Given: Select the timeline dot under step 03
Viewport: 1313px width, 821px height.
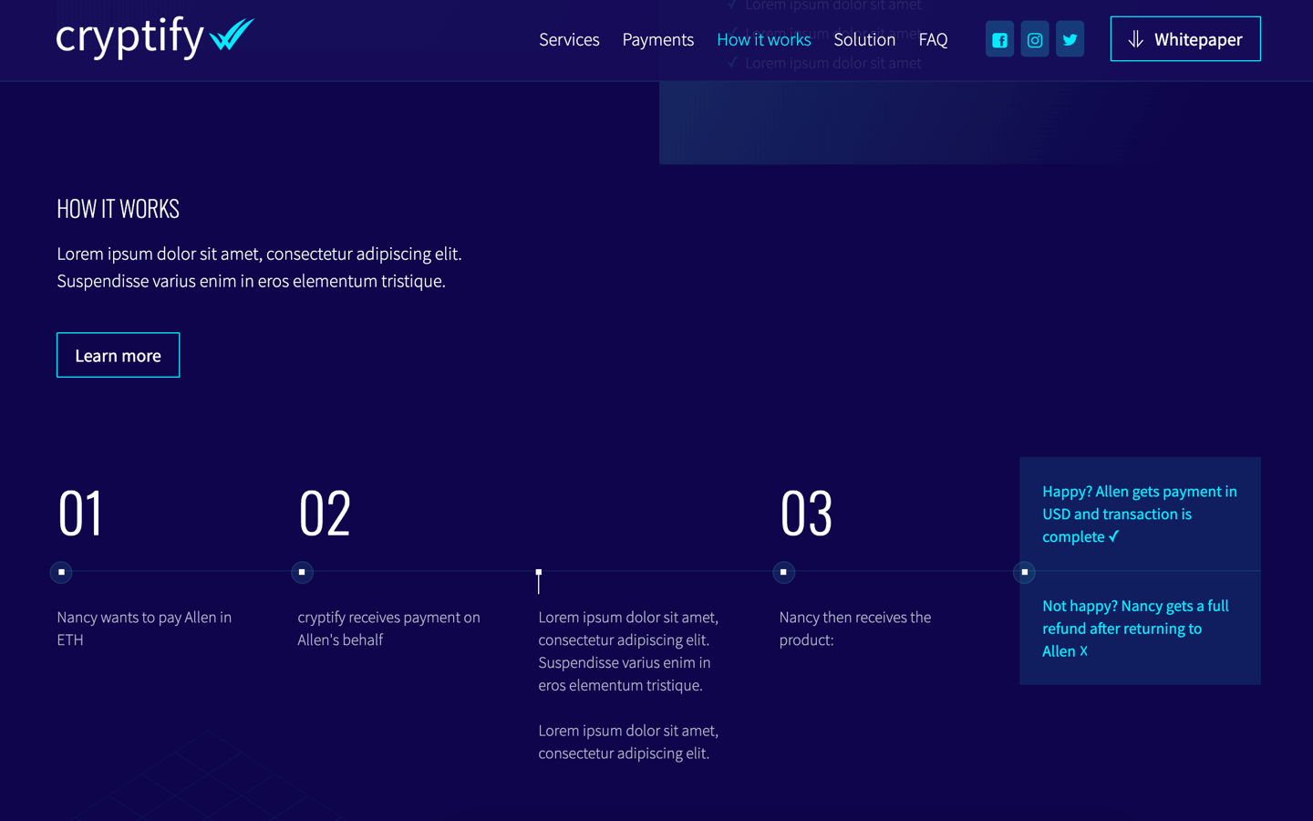Looking at the screenshot, I should pos(783,572).
